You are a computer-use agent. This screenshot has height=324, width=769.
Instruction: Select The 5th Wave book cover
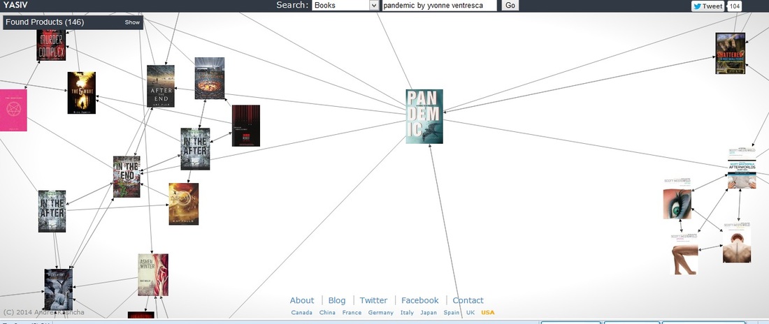tap(81, 93)
